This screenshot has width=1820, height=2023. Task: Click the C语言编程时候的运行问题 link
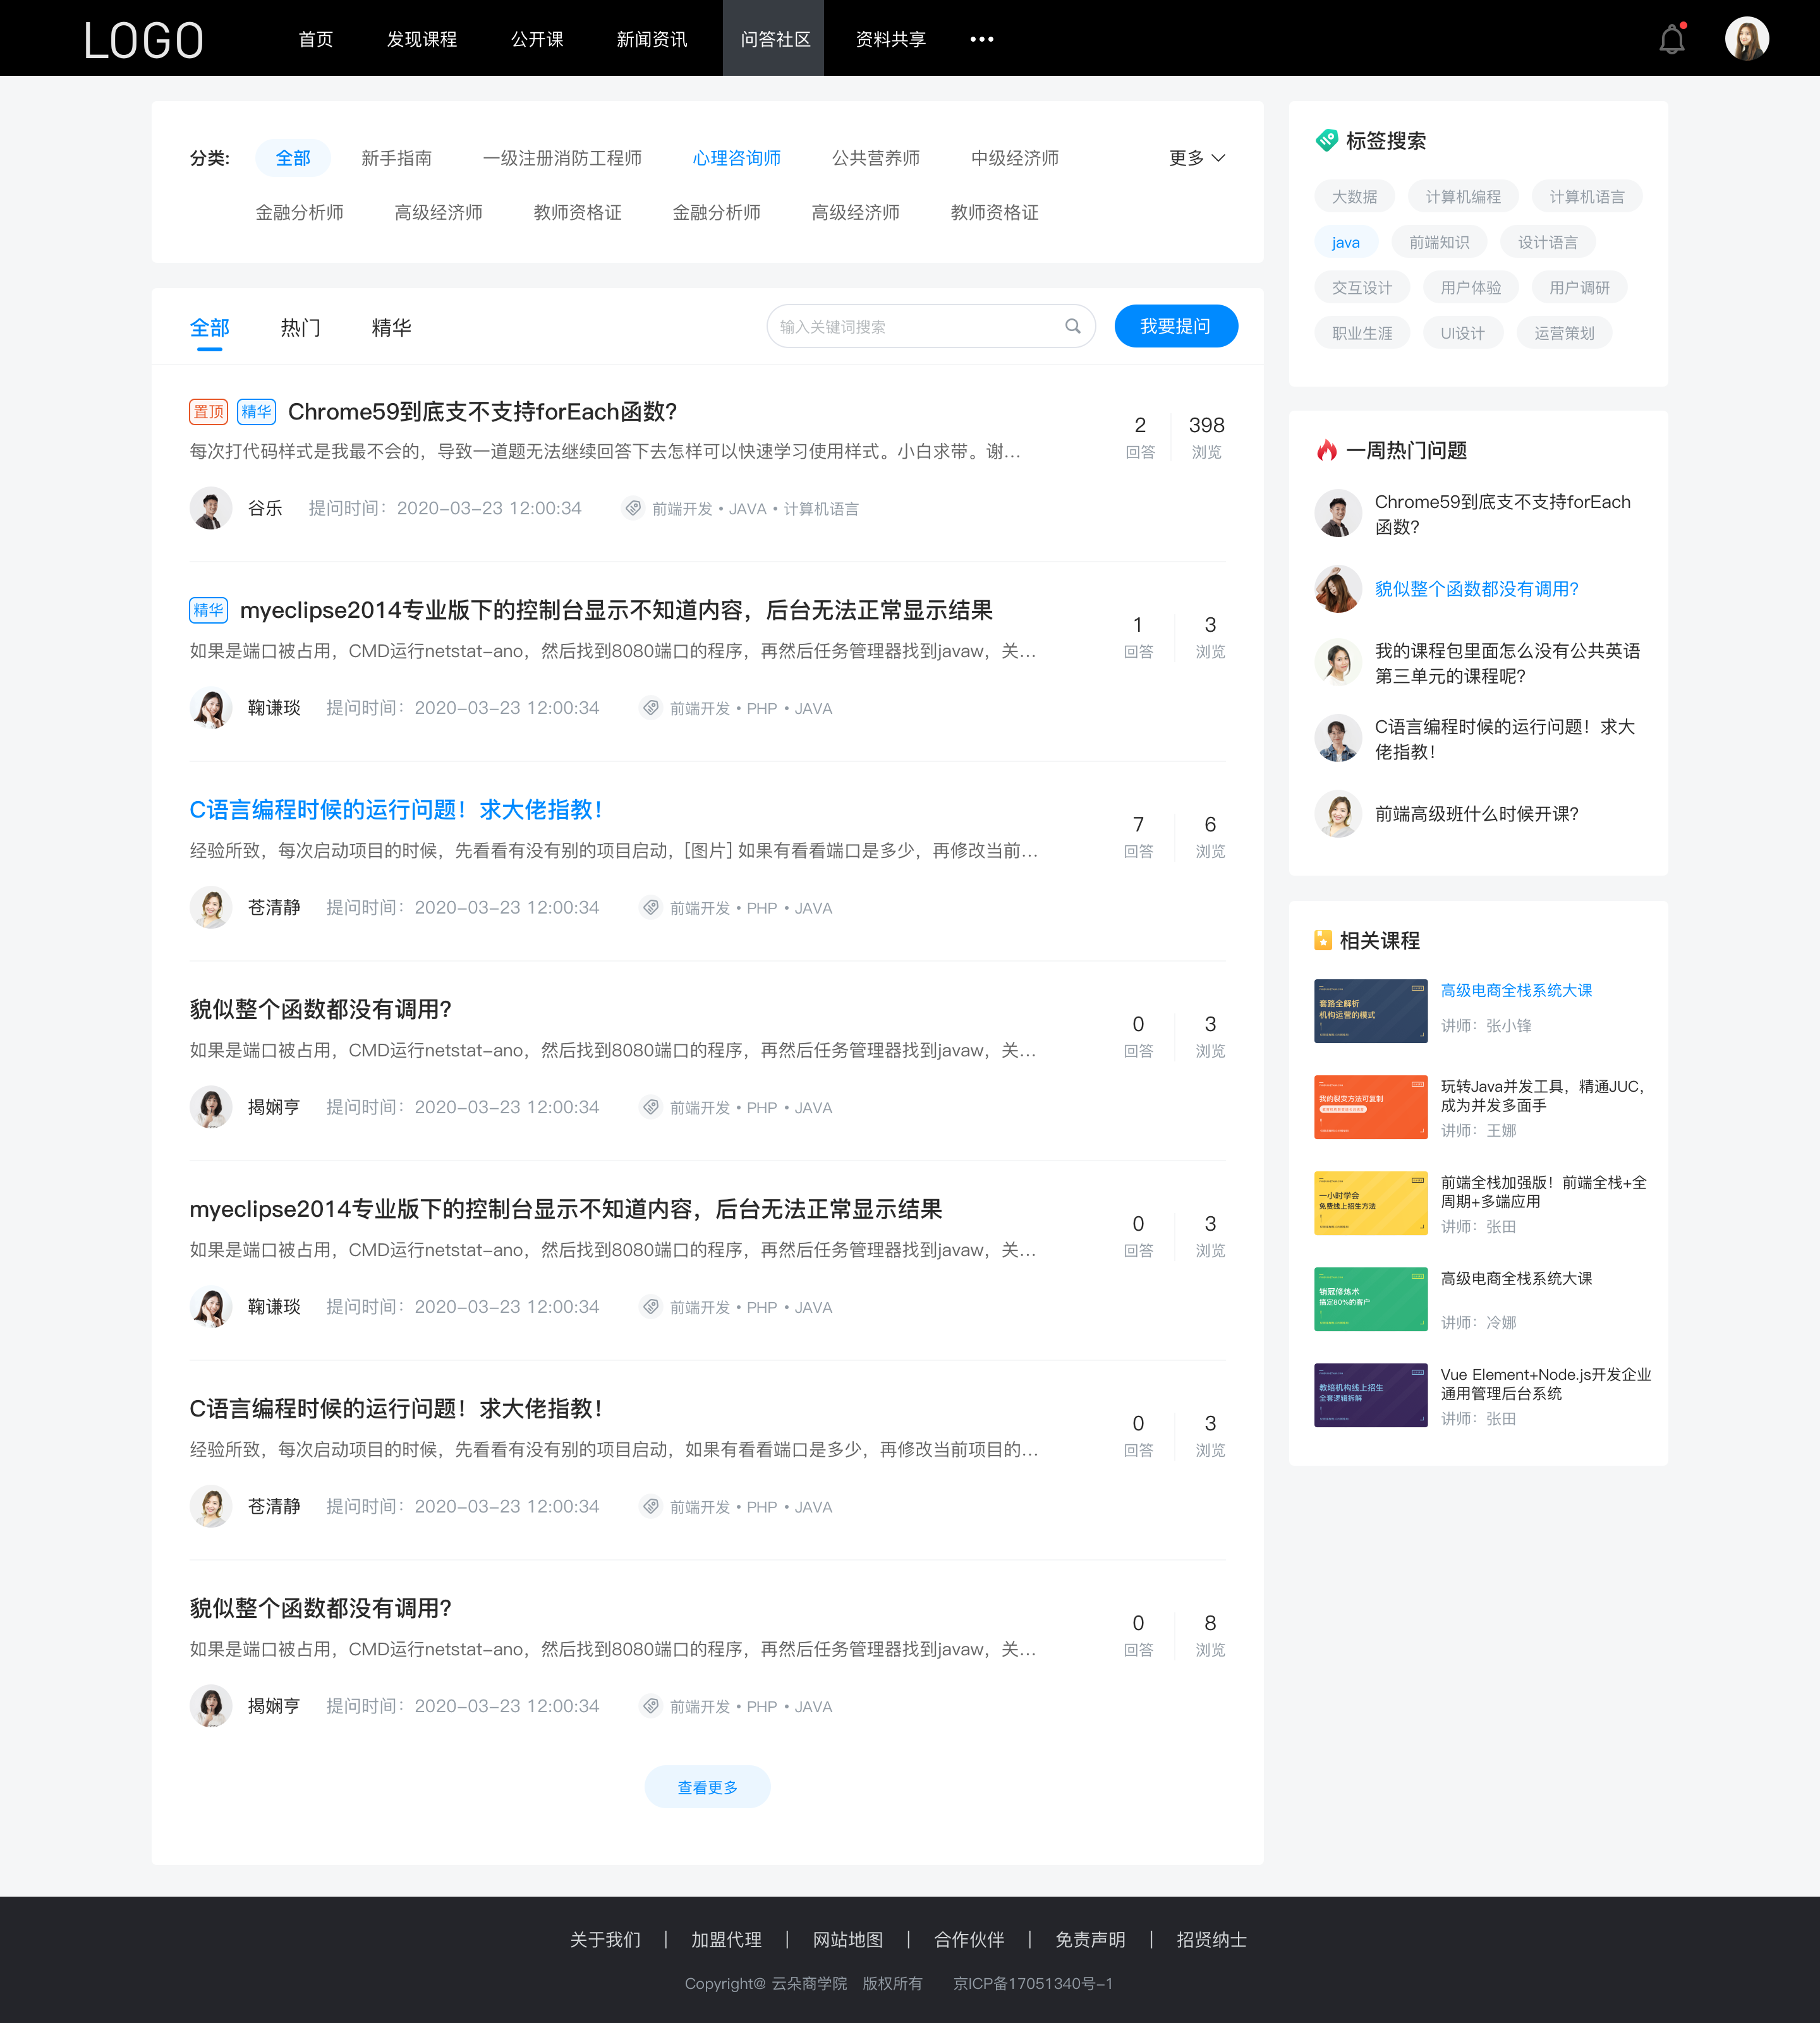(x=395, y=809)
